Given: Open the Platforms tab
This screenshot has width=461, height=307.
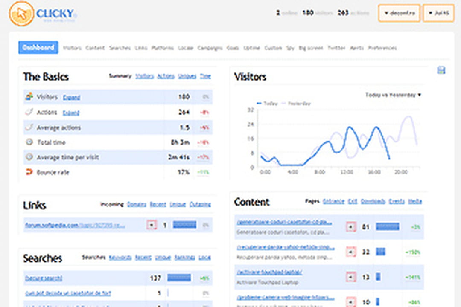Looking at the screenshot, I should pyautogui.click(x=162, y=48).
